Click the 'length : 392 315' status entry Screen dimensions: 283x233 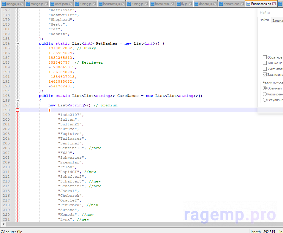pos(263,232)
